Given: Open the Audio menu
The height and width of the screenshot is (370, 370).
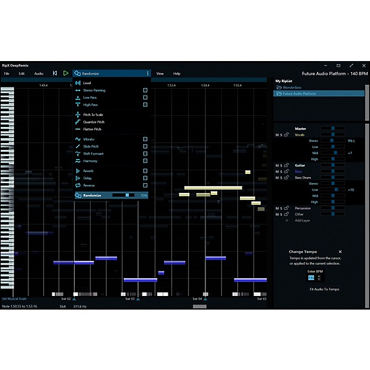Looking at the screenshot, I should 38,73.
